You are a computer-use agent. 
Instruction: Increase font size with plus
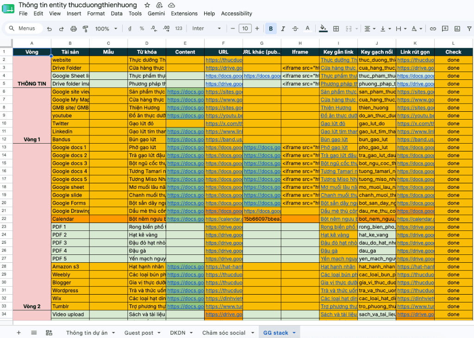[x=257, y=28]
